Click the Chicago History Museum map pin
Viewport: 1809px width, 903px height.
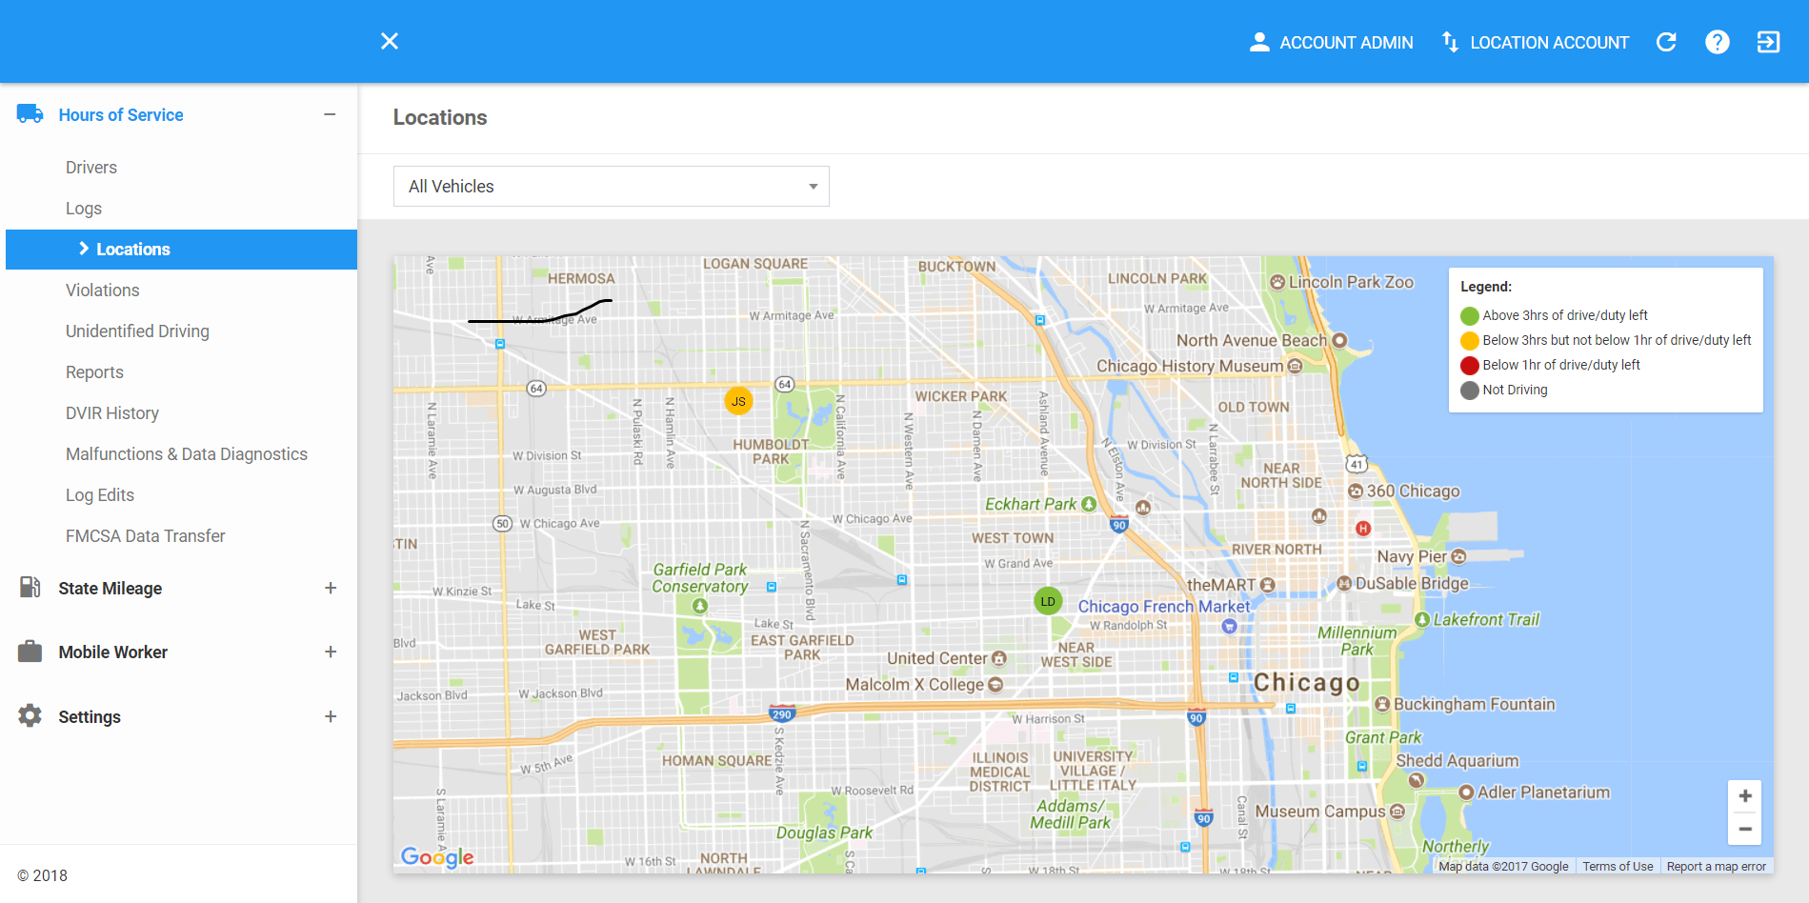[1295, 366]
